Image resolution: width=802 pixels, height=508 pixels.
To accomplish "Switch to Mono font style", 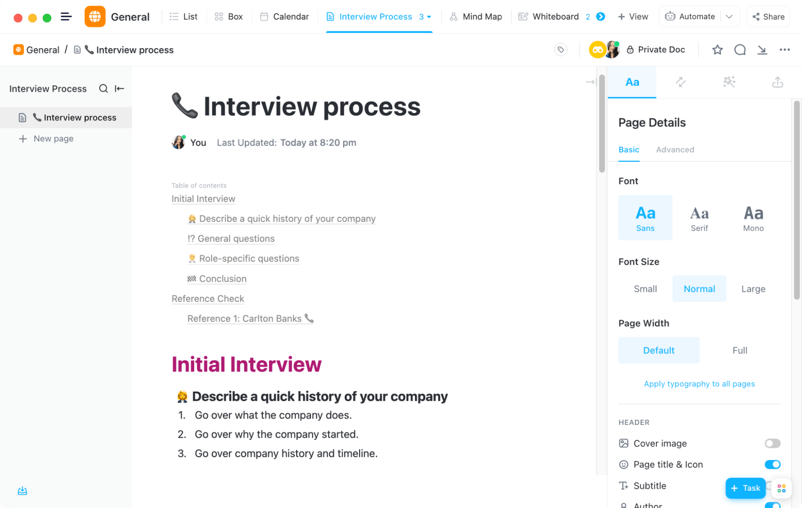I will pos(753,217).
